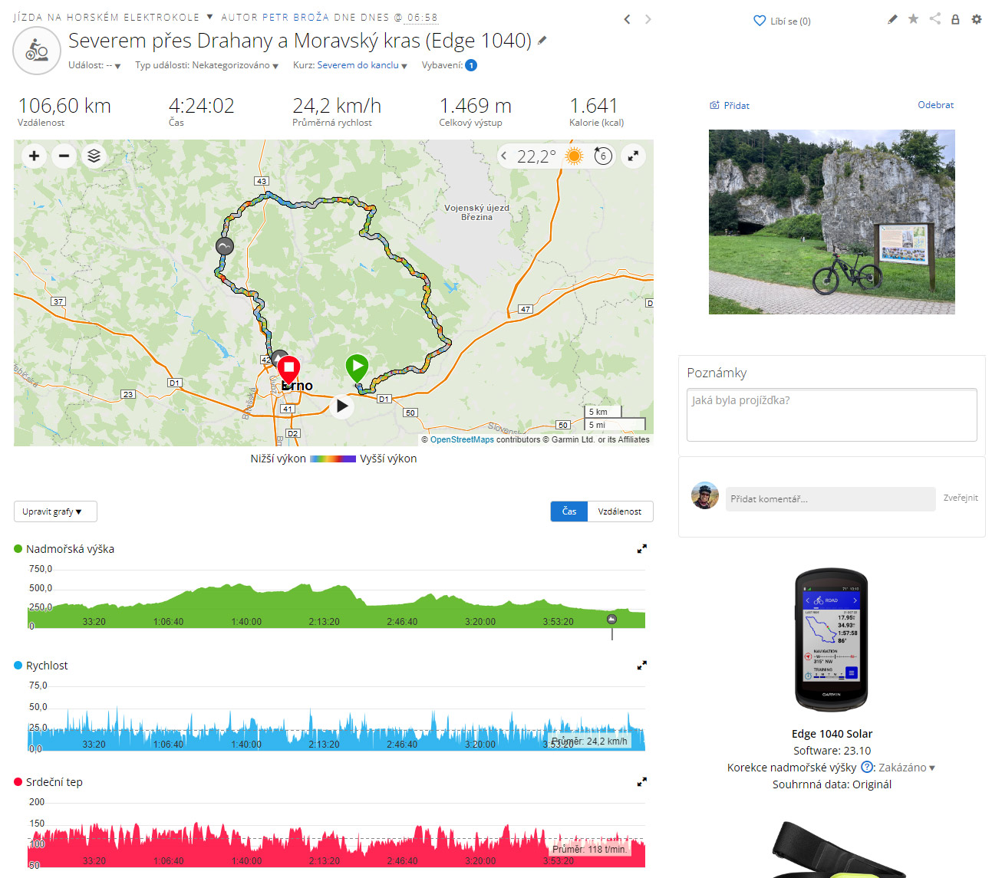
Task: Mark activity as favorite with star
Action: click(913, 19)
